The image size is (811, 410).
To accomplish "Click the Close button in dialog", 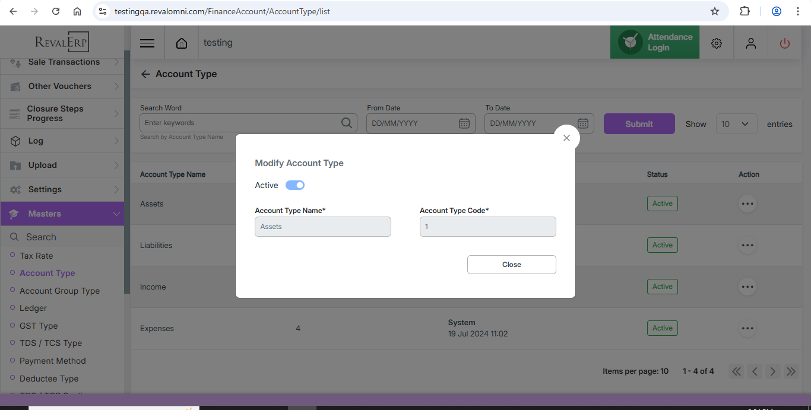I will 511,265.
